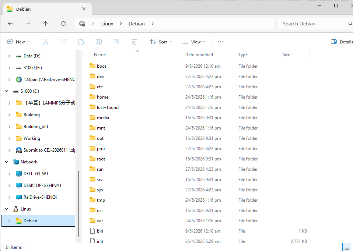Toggle the Details pane button
Screen dimensions: 353x251
[341, 42]
